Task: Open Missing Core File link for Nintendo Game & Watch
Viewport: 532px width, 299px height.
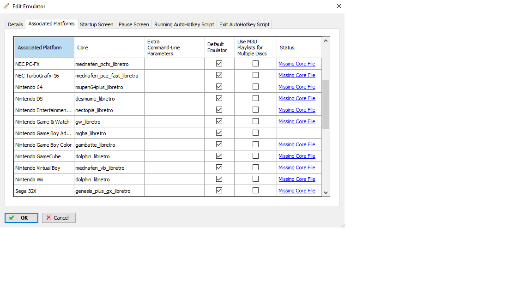Action: [x=297, y=121]
